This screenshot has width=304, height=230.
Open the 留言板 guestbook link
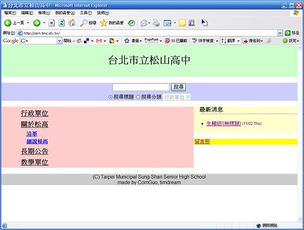click(x=202, y=141)
